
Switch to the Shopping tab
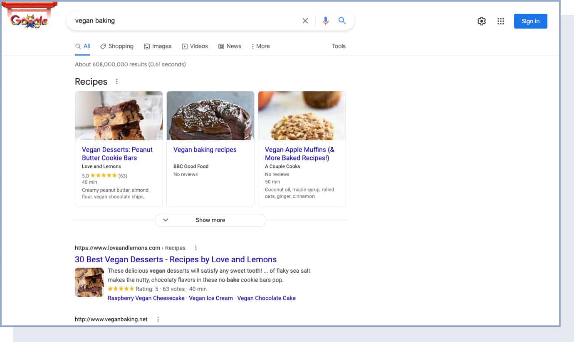(x=117, y=46)
